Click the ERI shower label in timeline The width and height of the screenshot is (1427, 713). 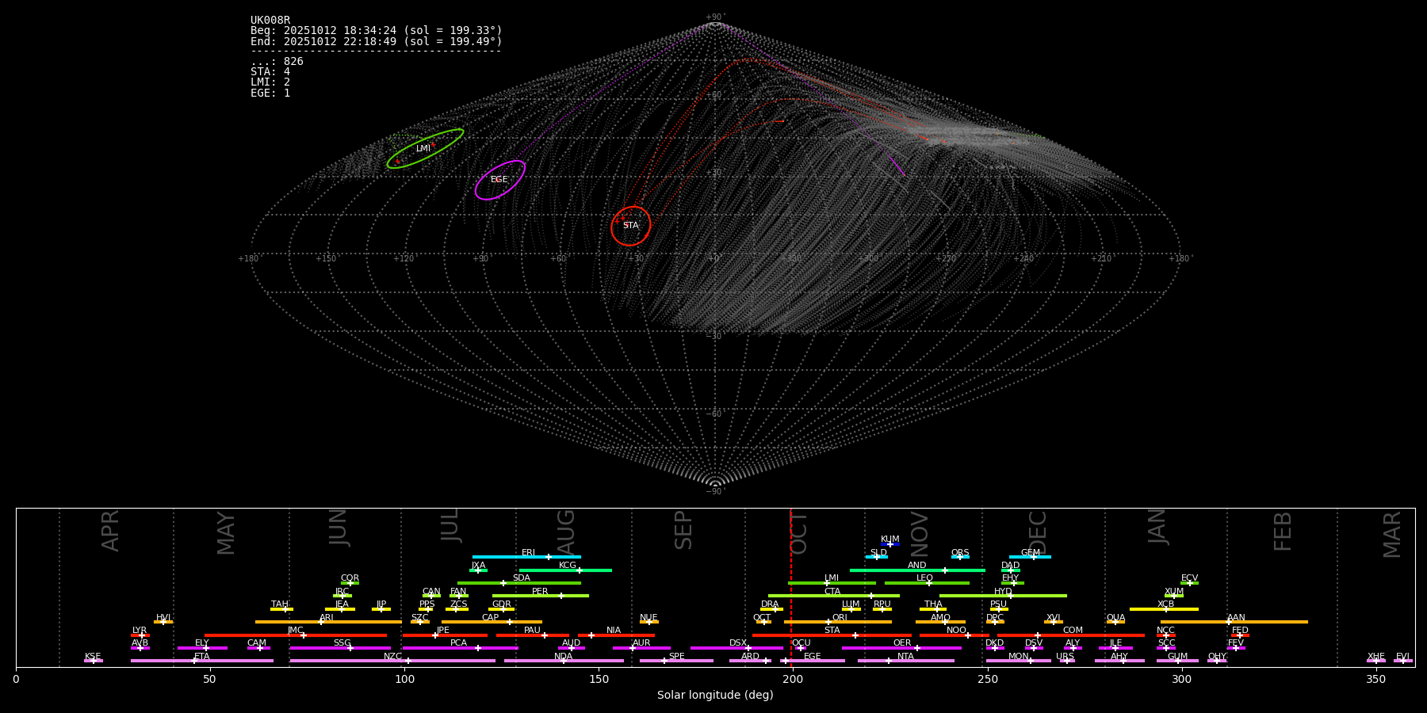pos(529,553)
